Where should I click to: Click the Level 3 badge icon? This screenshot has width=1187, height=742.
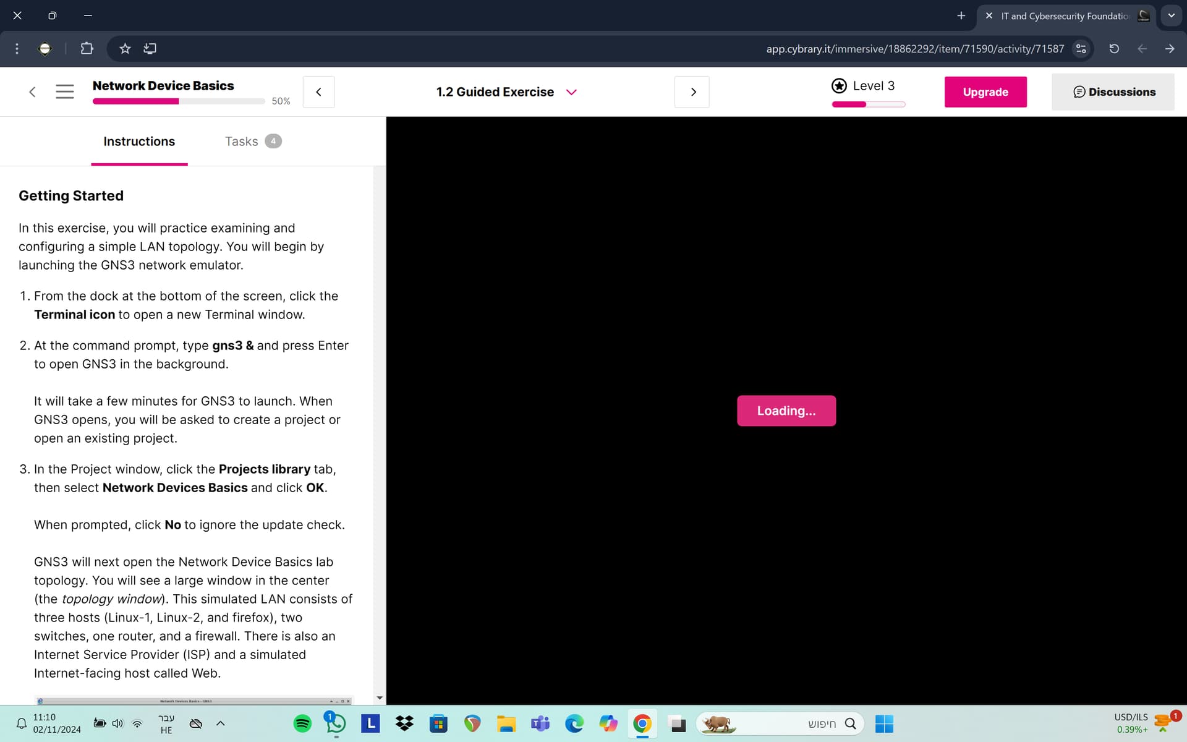839,86
